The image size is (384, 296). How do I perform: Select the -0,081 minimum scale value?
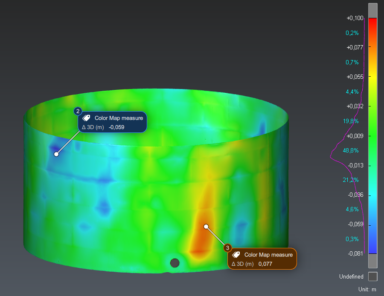355,254
